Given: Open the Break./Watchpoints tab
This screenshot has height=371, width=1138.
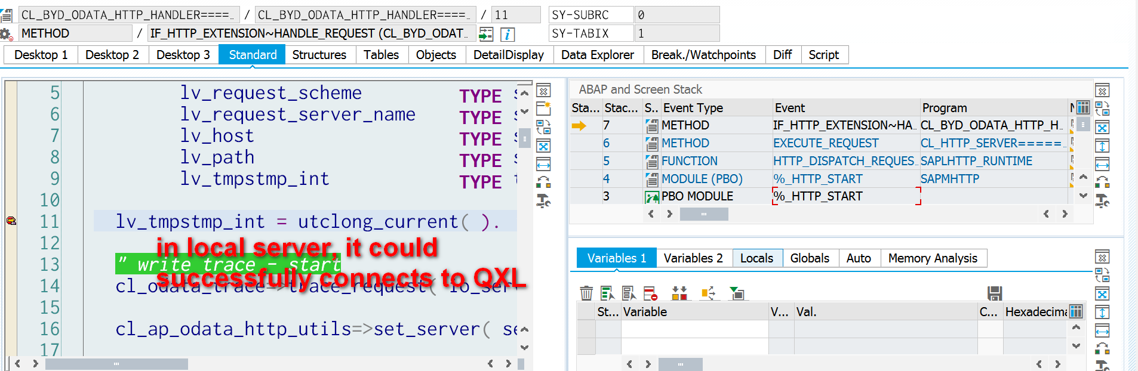Looking at the screenshot, I should pyautogui.click(x=703, y=55).
